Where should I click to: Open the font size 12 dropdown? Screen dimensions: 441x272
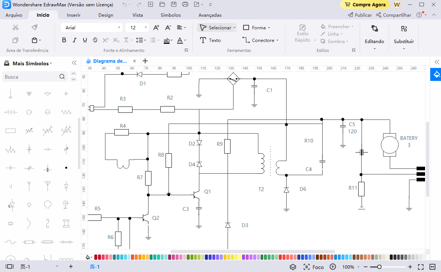click(146, 27)
